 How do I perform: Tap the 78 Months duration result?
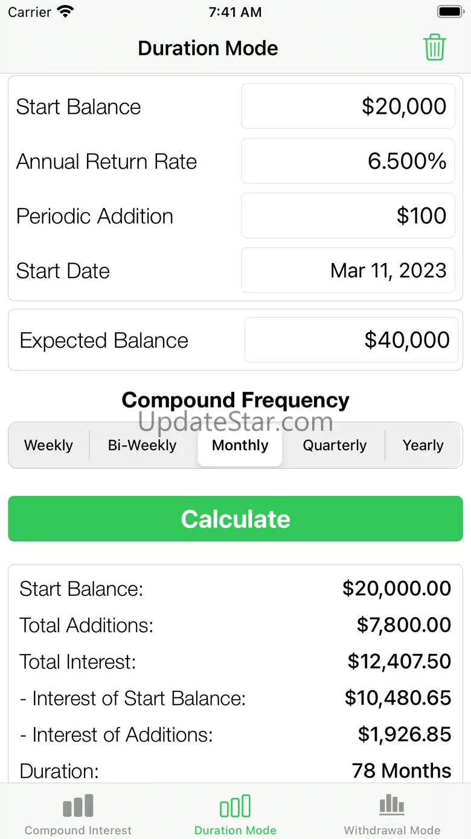click(401, 771)
